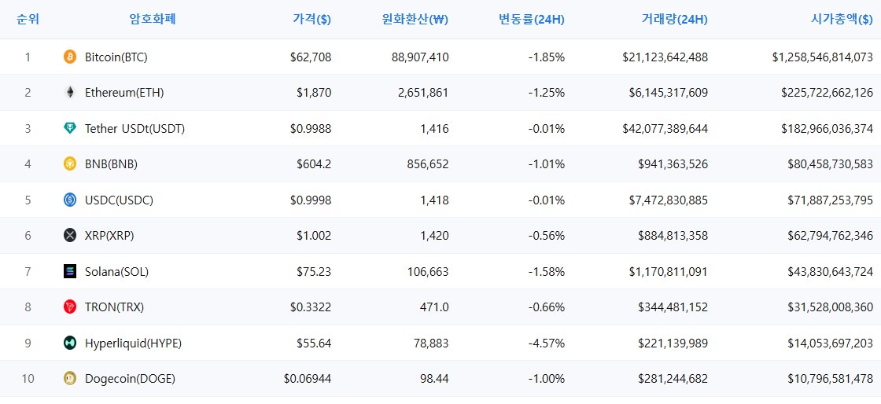Click market cap $80,458,730,583
Image resolution: width=881 pixels, height=404 pixels.
[x=831, y=164]
